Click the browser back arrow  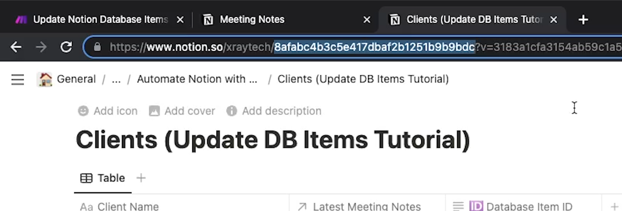click(16, 47)
